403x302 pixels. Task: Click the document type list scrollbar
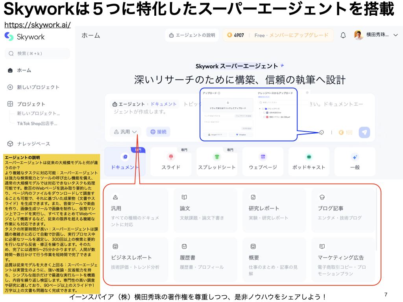click(x=377, y=219)
